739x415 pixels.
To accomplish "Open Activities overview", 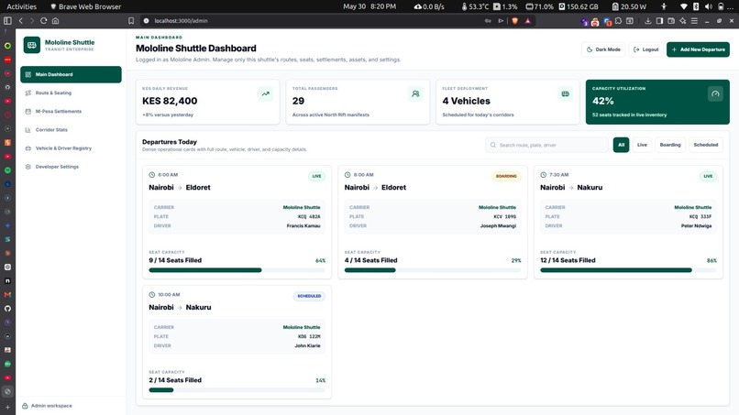I will tap(21, 6).
